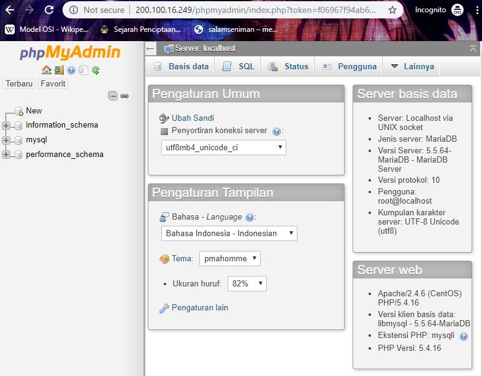Click the phpMyAdmin logo
482x376 pixels.
(x=70, y=52)
